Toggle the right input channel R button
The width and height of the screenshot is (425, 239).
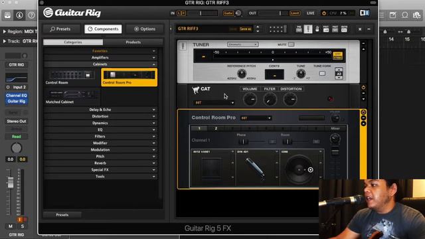183,13
